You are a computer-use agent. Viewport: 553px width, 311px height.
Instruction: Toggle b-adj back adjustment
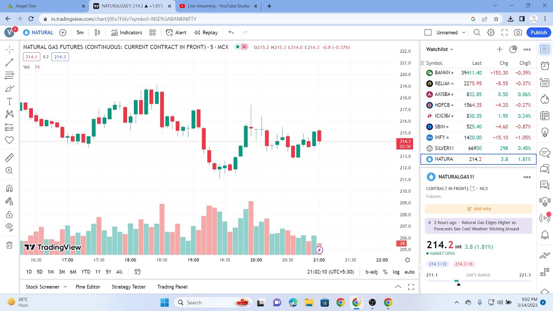[x=372, y=272]
